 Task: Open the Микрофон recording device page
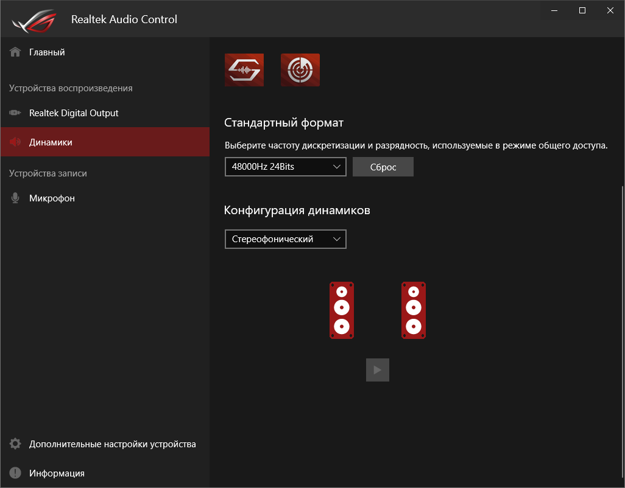click(52, 198)
